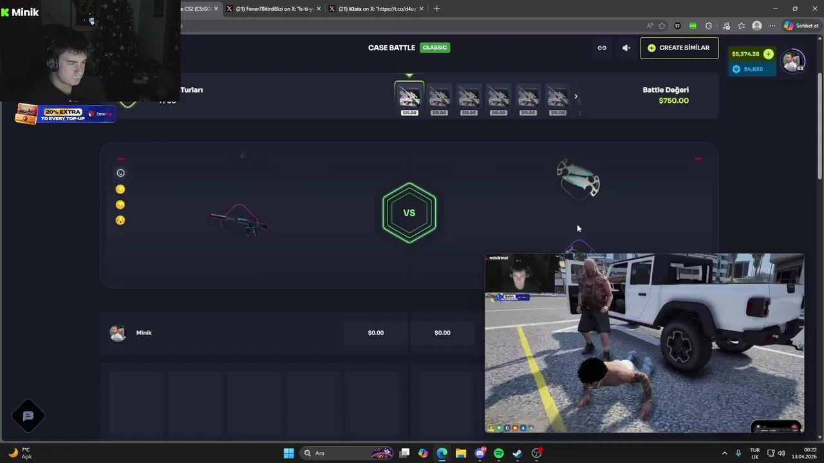
Task: Open the Edge Settings and more menu
Action: click(772, 26)
